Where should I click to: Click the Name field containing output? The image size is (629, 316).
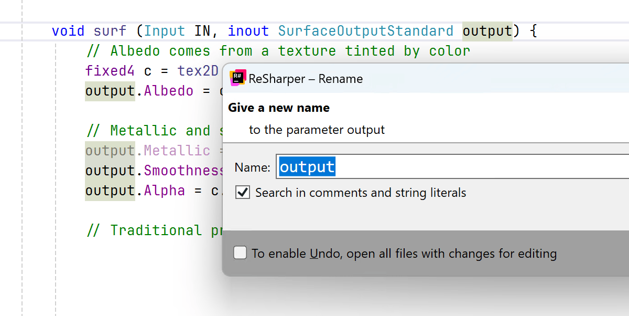pyautogui.click(x=451, y=167)
